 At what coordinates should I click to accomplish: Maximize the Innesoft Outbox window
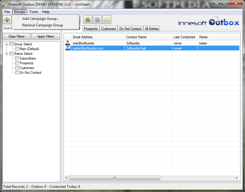pyautogui.click(x=225, y=3)
